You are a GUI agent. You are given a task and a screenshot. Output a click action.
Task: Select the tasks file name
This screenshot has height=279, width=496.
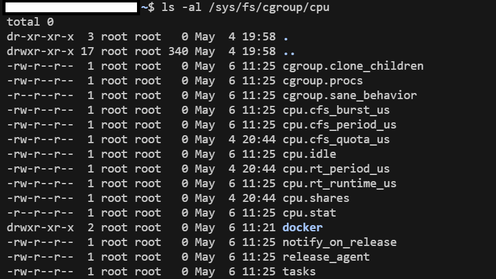(x=299, y=272)
